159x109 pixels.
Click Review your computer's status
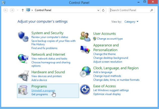click(x=50, y=37)
